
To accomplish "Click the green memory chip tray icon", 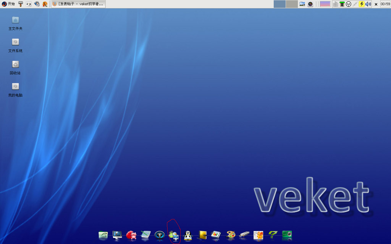I will click(342, 4).
